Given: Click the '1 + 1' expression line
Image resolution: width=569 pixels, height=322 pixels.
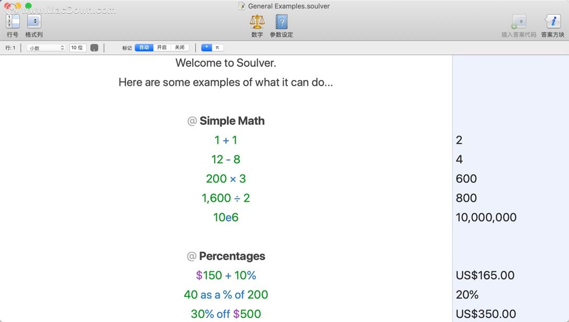Looking at the screenshot, I should (x=226, y=140).
